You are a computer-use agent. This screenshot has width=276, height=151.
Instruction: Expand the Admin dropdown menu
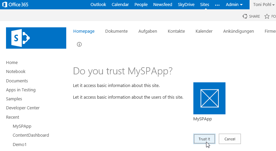(234, 5)
